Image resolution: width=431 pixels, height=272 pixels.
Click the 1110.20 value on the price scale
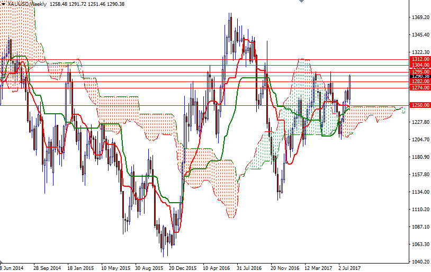click(x=420, y=210)
